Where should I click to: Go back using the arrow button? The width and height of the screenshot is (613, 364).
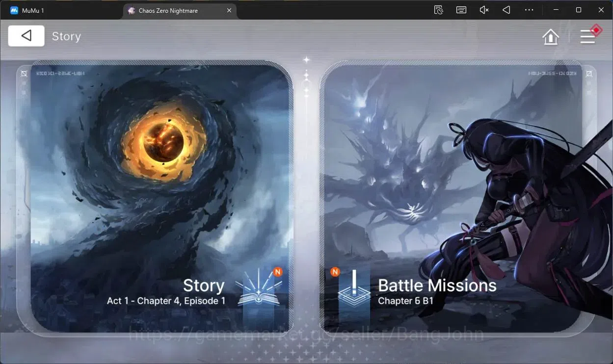[27, 36]
